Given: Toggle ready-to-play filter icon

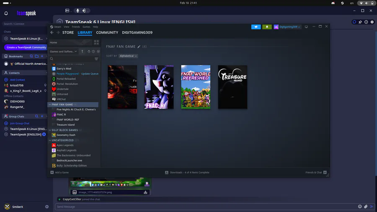Looking at the screenshot, I should pyautogui.click(x=98, y=52).
